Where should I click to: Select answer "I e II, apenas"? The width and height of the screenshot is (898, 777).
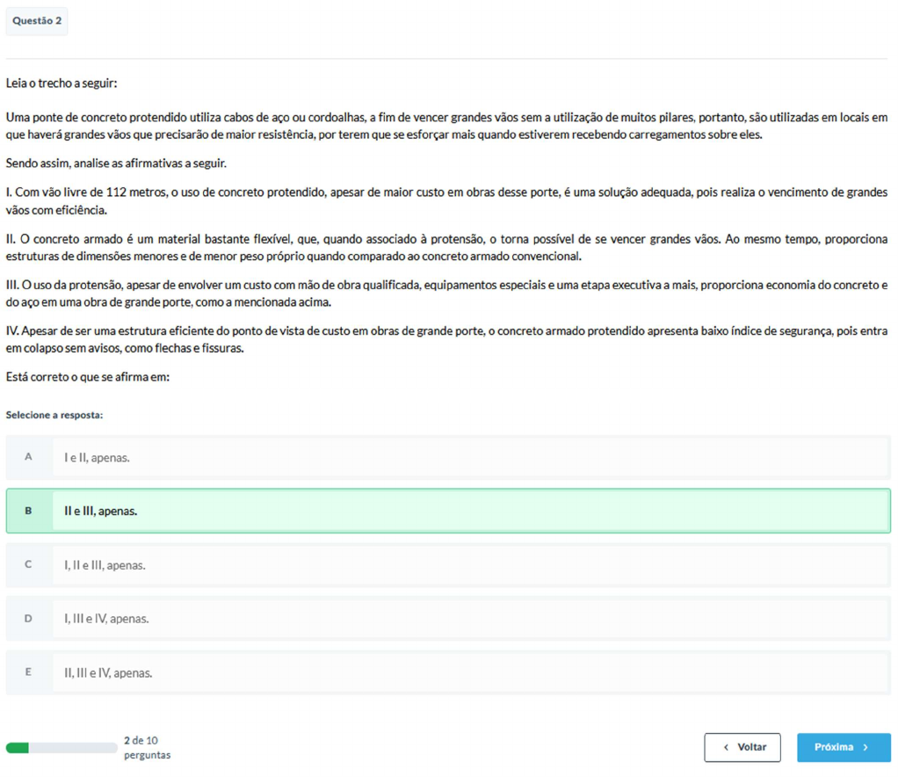click(97, 457)
